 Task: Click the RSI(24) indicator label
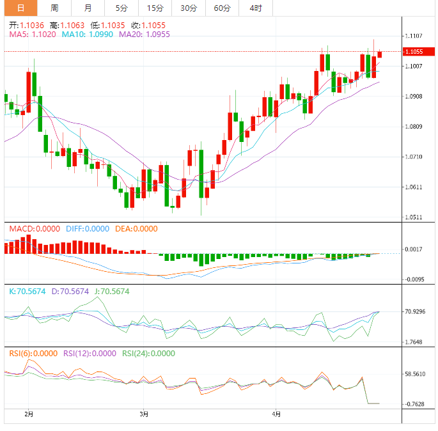149,354
